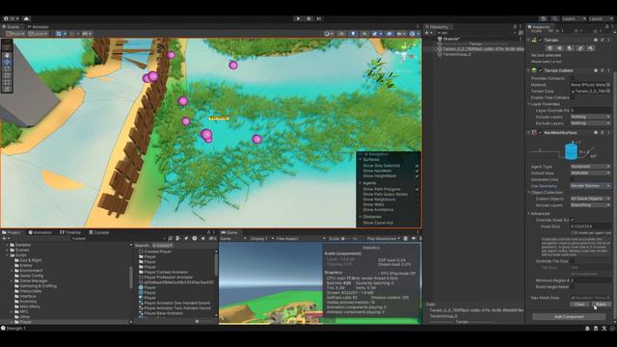617x347 pixels.
Task: Select the Rect tool in the scene overlay
Action: click(7, 82)
